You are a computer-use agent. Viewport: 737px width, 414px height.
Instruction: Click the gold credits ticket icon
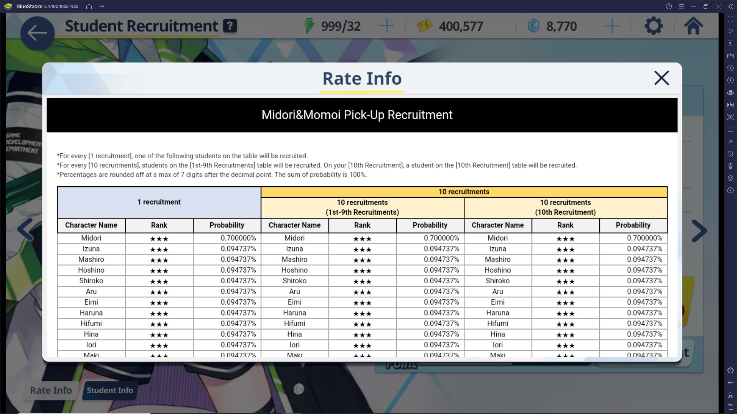click(x=424, y=26)
